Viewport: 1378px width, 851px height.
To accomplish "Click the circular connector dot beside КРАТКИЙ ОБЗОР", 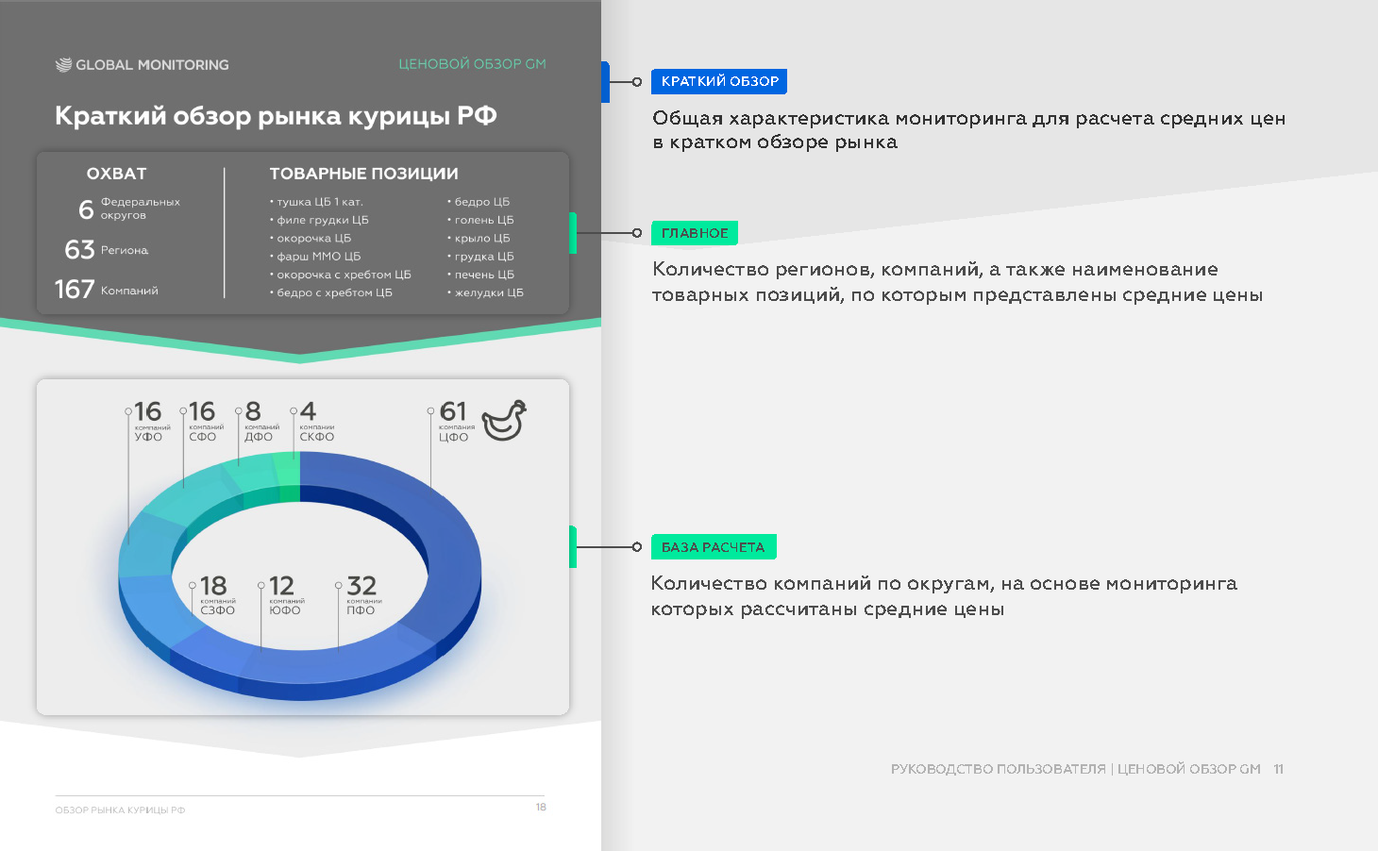I will pyautogui.click(x=638, y=81).
